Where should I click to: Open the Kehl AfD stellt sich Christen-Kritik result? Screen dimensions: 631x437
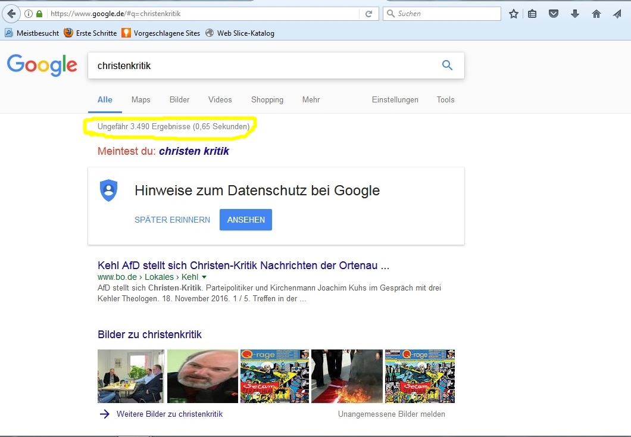pyautogui.click(x=243, y=266)
